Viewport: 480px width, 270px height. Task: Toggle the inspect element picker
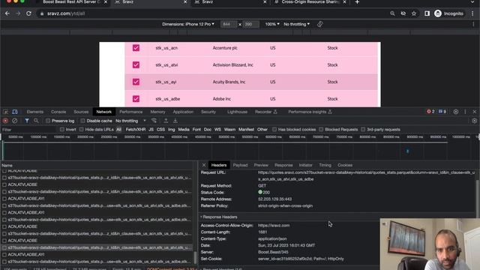pos(5,112)
